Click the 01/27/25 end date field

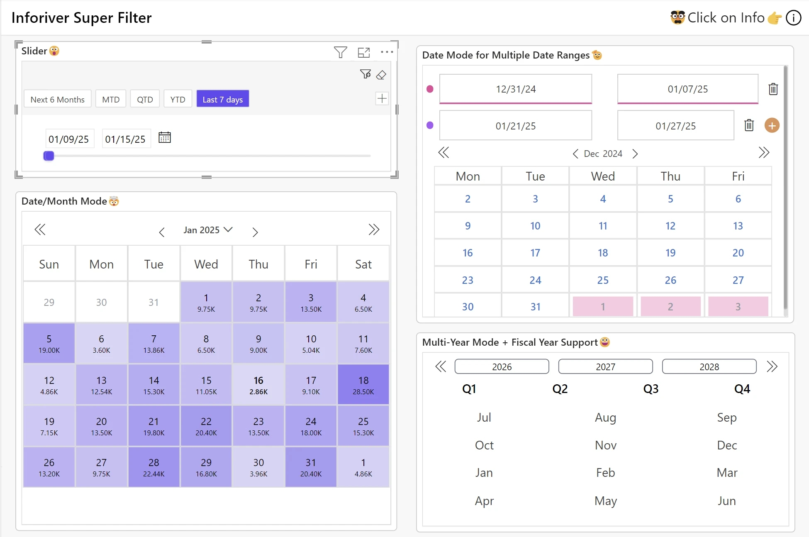coord(676,125)
